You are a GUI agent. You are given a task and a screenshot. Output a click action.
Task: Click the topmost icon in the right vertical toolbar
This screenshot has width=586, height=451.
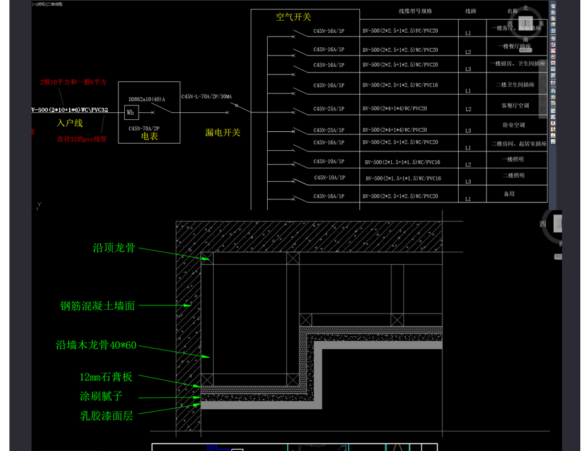553,6
